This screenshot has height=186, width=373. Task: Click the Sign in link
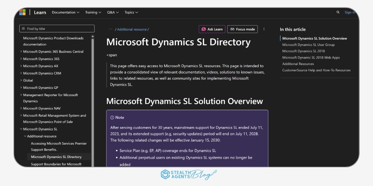pyautogui.click(x=350, y=12)
